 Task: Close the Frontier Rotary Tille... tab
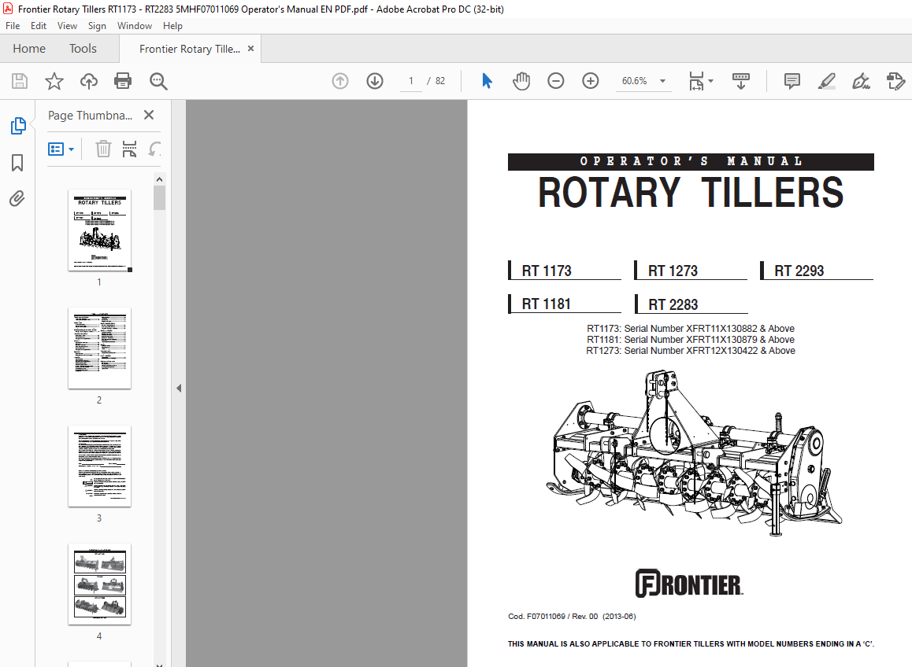(x=250, y=48)
